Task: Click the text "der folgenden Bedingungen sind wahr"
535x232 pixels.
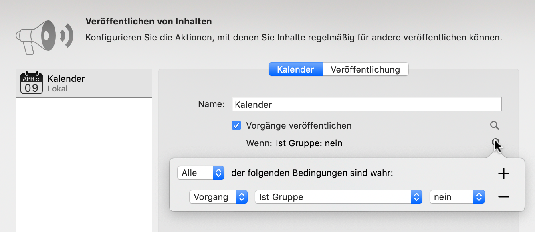Action: pos(312,173)
